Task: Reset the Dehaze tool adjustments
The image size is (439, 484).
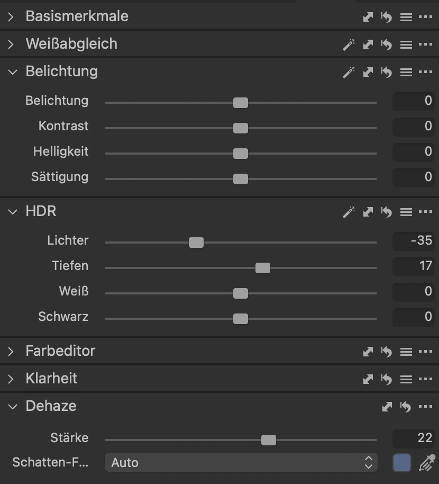Action: coord(406,407)
